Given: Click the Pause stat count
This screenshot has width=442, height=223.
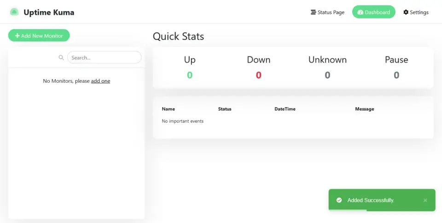Looking at the screenshot, I should [x=396, y=75].
